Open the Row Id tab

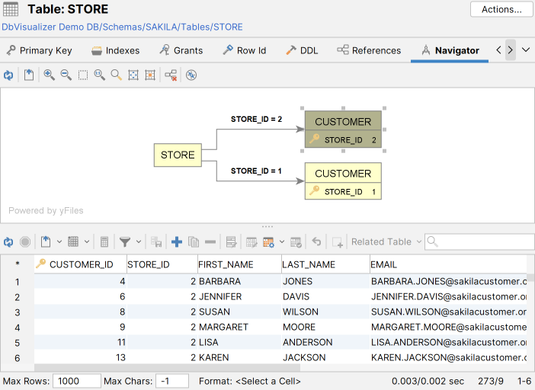[x=245, y=50]
